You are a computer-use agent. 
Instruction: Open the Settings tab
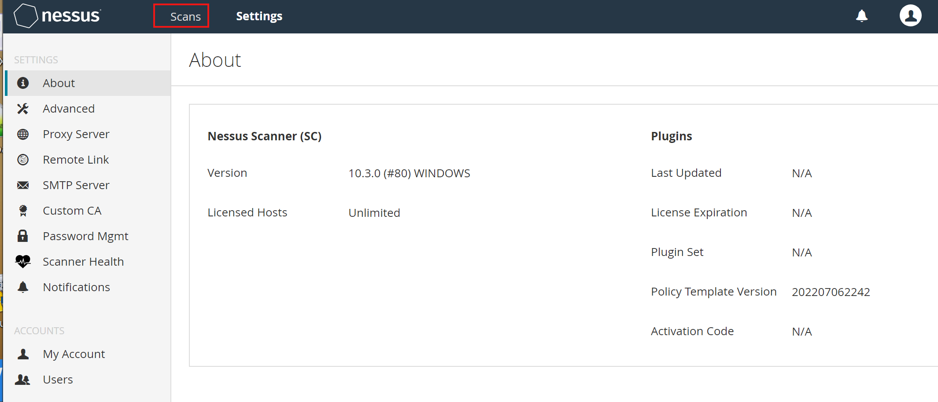pyautogui.click(x=259, y=16)
